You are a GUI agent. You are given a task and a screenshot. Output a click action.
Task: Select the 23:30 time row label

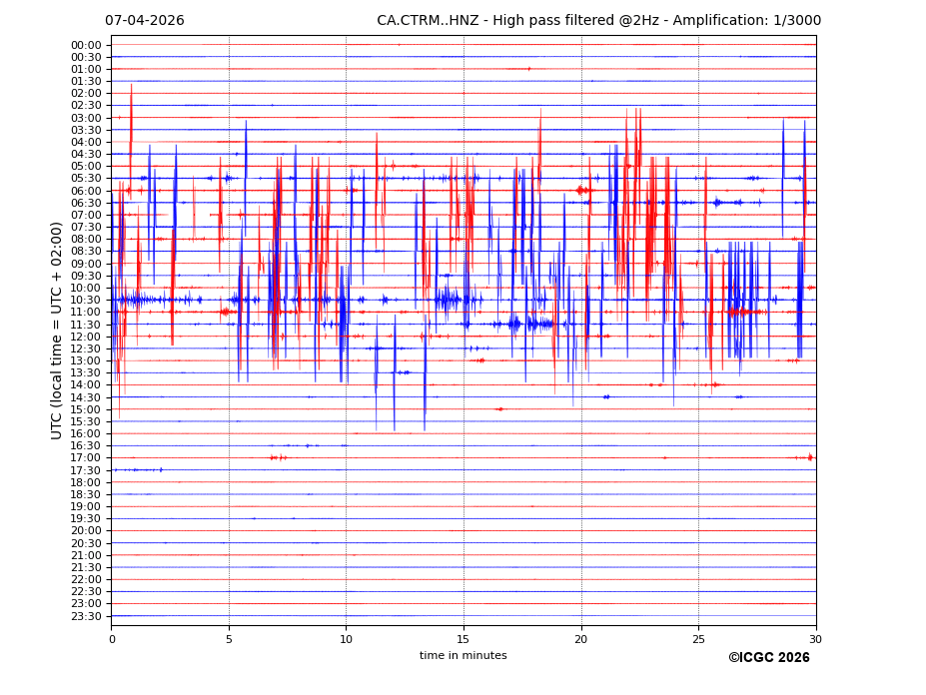[85, 616]
